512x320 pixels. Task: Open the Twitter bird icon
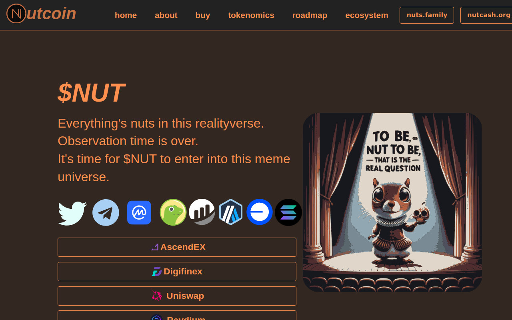[x=72, y=213]
